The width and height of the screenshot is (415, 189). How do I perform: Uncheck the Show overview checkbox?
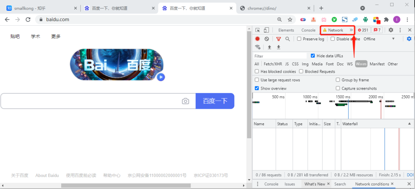coord(257,88)
